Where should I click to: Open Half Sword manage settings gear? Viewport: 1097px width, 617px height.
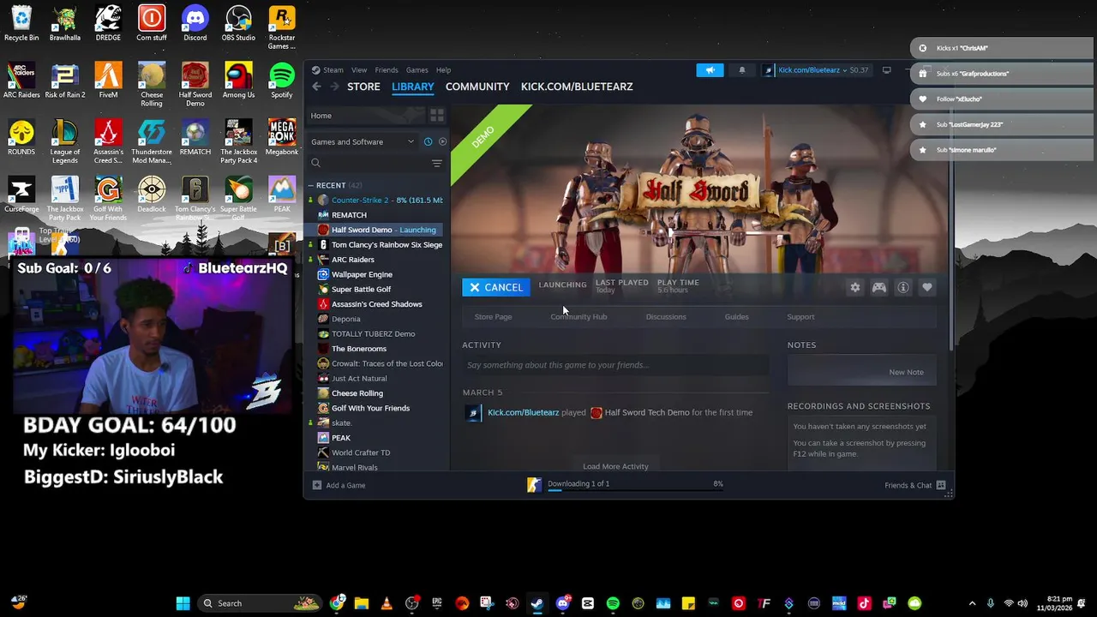tap(854, 288)
